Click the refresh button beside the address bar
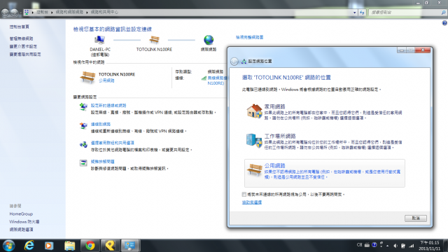Screen dimensions: 448x252 [x=362, y=13]
